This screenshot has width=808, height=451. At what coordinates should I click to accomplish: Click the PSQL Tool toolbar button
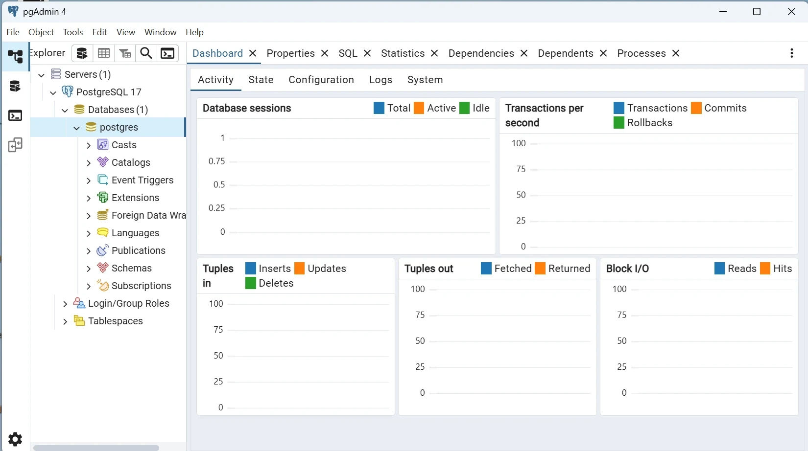[x=167, y=53]
